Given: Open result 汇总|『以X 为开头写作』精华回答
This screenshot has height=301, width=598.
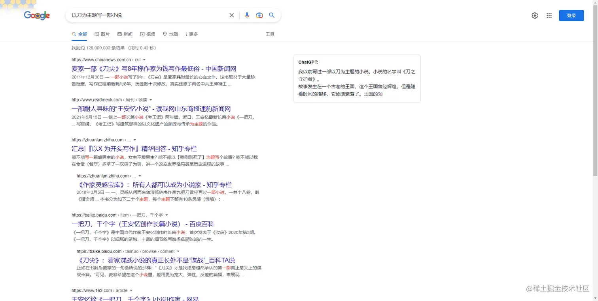Looking at the screenshot, I should [134, 149].
